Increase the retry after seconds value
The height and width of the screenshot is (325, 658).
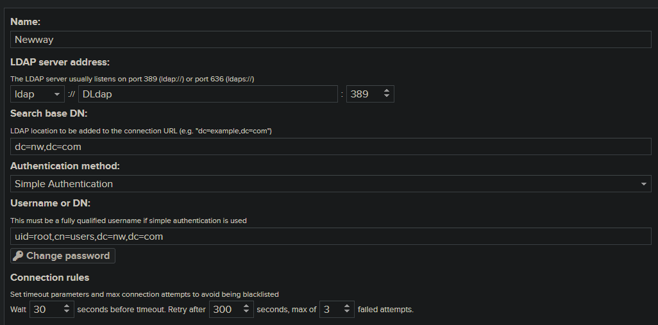[248, 306]
